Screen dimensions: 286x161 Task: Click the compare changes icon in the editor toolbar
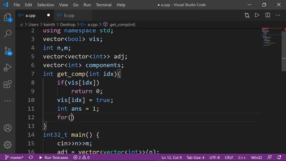point(247,15)
